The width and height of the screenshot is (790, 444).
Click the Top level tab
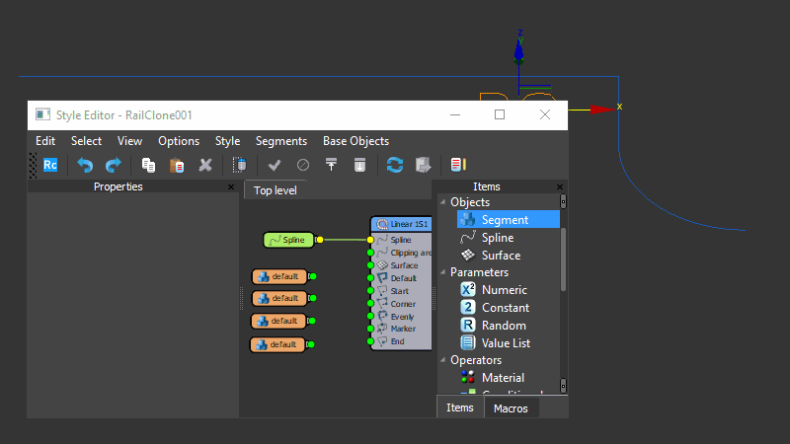click(276, 190)
